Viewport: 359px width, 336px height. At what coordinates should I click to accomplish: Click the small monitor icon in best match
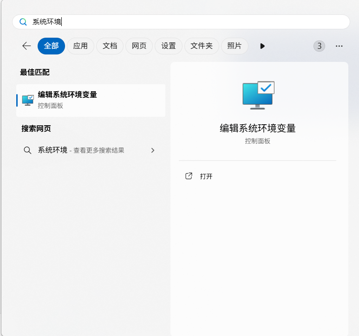pos(28,100)
